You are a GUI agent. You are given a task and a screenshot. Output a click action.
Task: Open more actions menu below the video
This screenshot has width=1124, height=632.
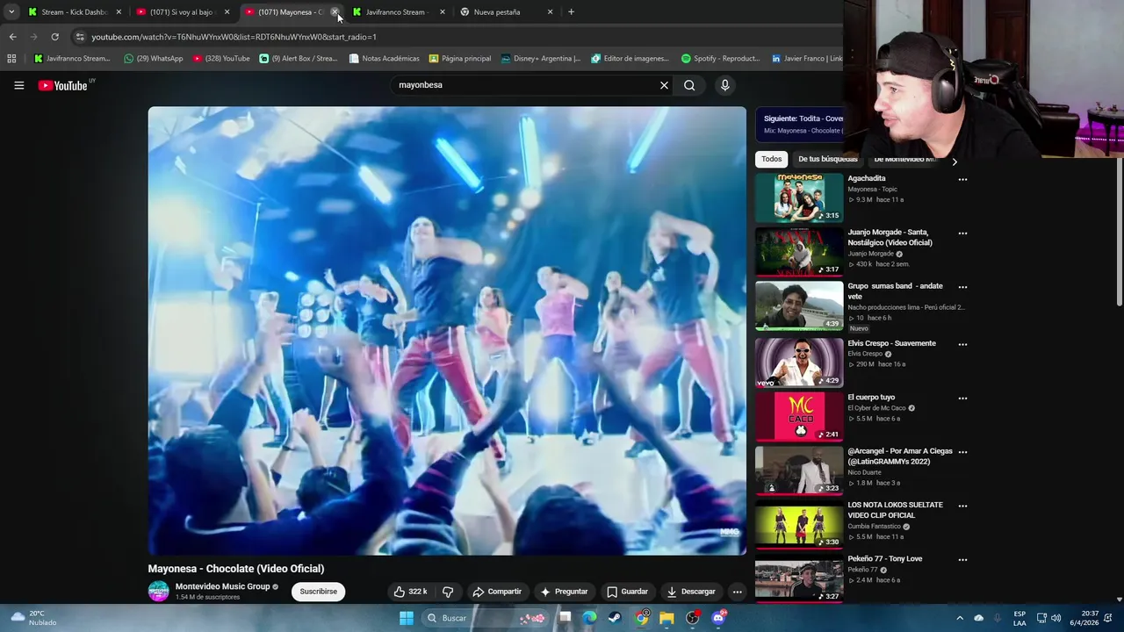pyautogui.click(x=738, y=592)
